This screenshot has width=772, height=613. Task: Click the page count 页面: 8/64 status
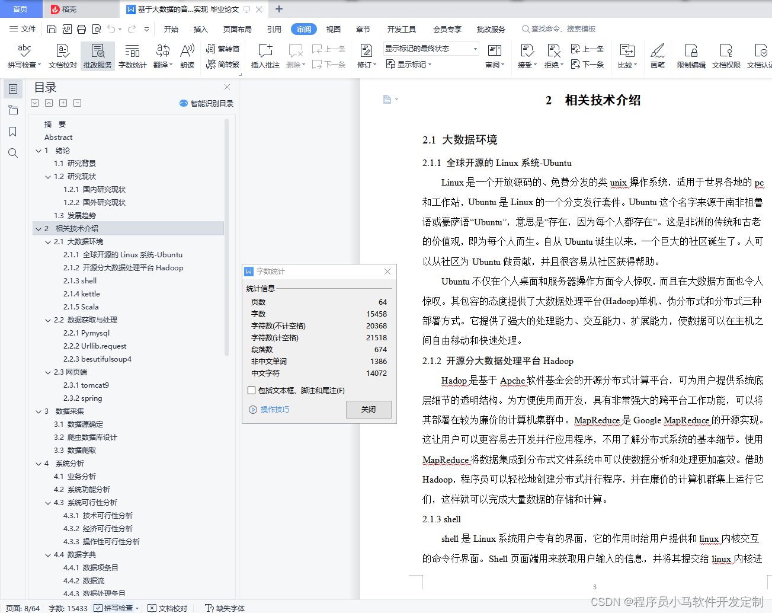tap(23, 608)
